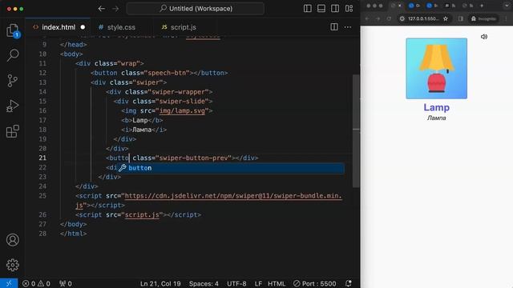Toggle the bottom panel layout icon
This screenshot has width=513, height=288.
point(321,9)
